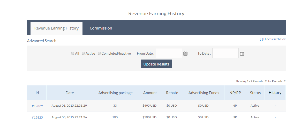Choose the Completed/Inactive radio option
Viewport: 301px width, 132px height.
tap(99, 54)
